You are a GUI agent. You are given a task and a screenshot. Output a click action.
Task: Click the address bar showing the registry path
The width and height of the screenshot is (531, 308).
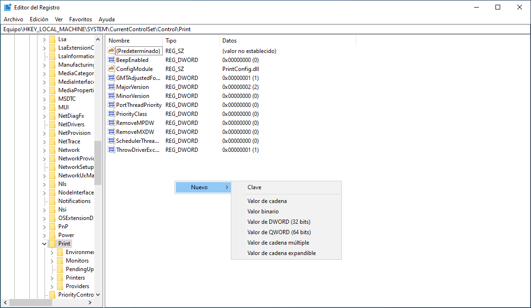tap(190, 29)
